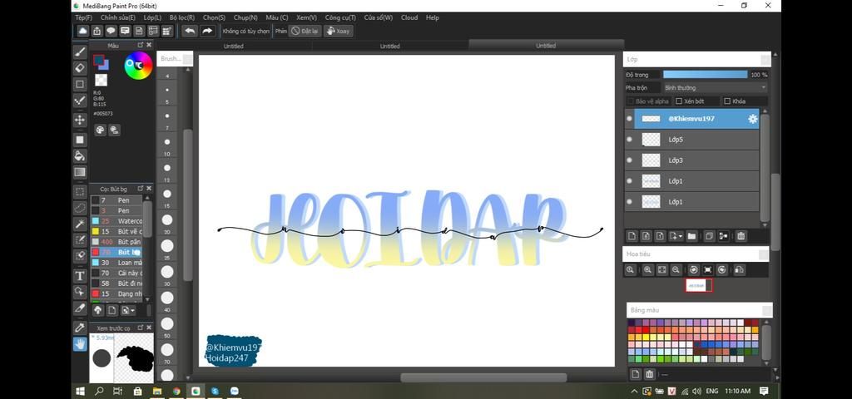Click the canvas horizontal scrollbar
The image size is (852, 399).
tap(483, 377)
